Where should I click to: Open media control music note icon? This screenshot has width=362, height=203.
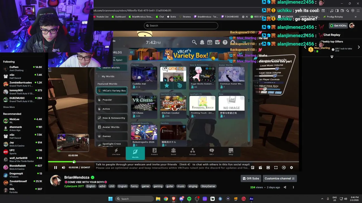pos(331,11)
